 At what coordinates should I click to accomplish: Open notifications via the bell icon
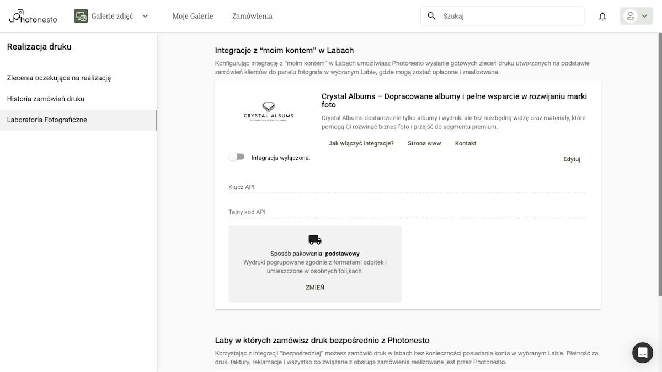[x=602, y=16]
